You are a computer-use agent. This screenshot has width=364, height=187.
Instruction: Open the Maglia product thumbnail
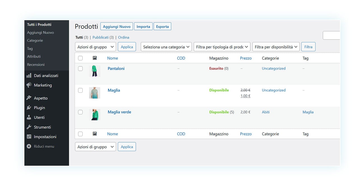(x=95, y=93)
